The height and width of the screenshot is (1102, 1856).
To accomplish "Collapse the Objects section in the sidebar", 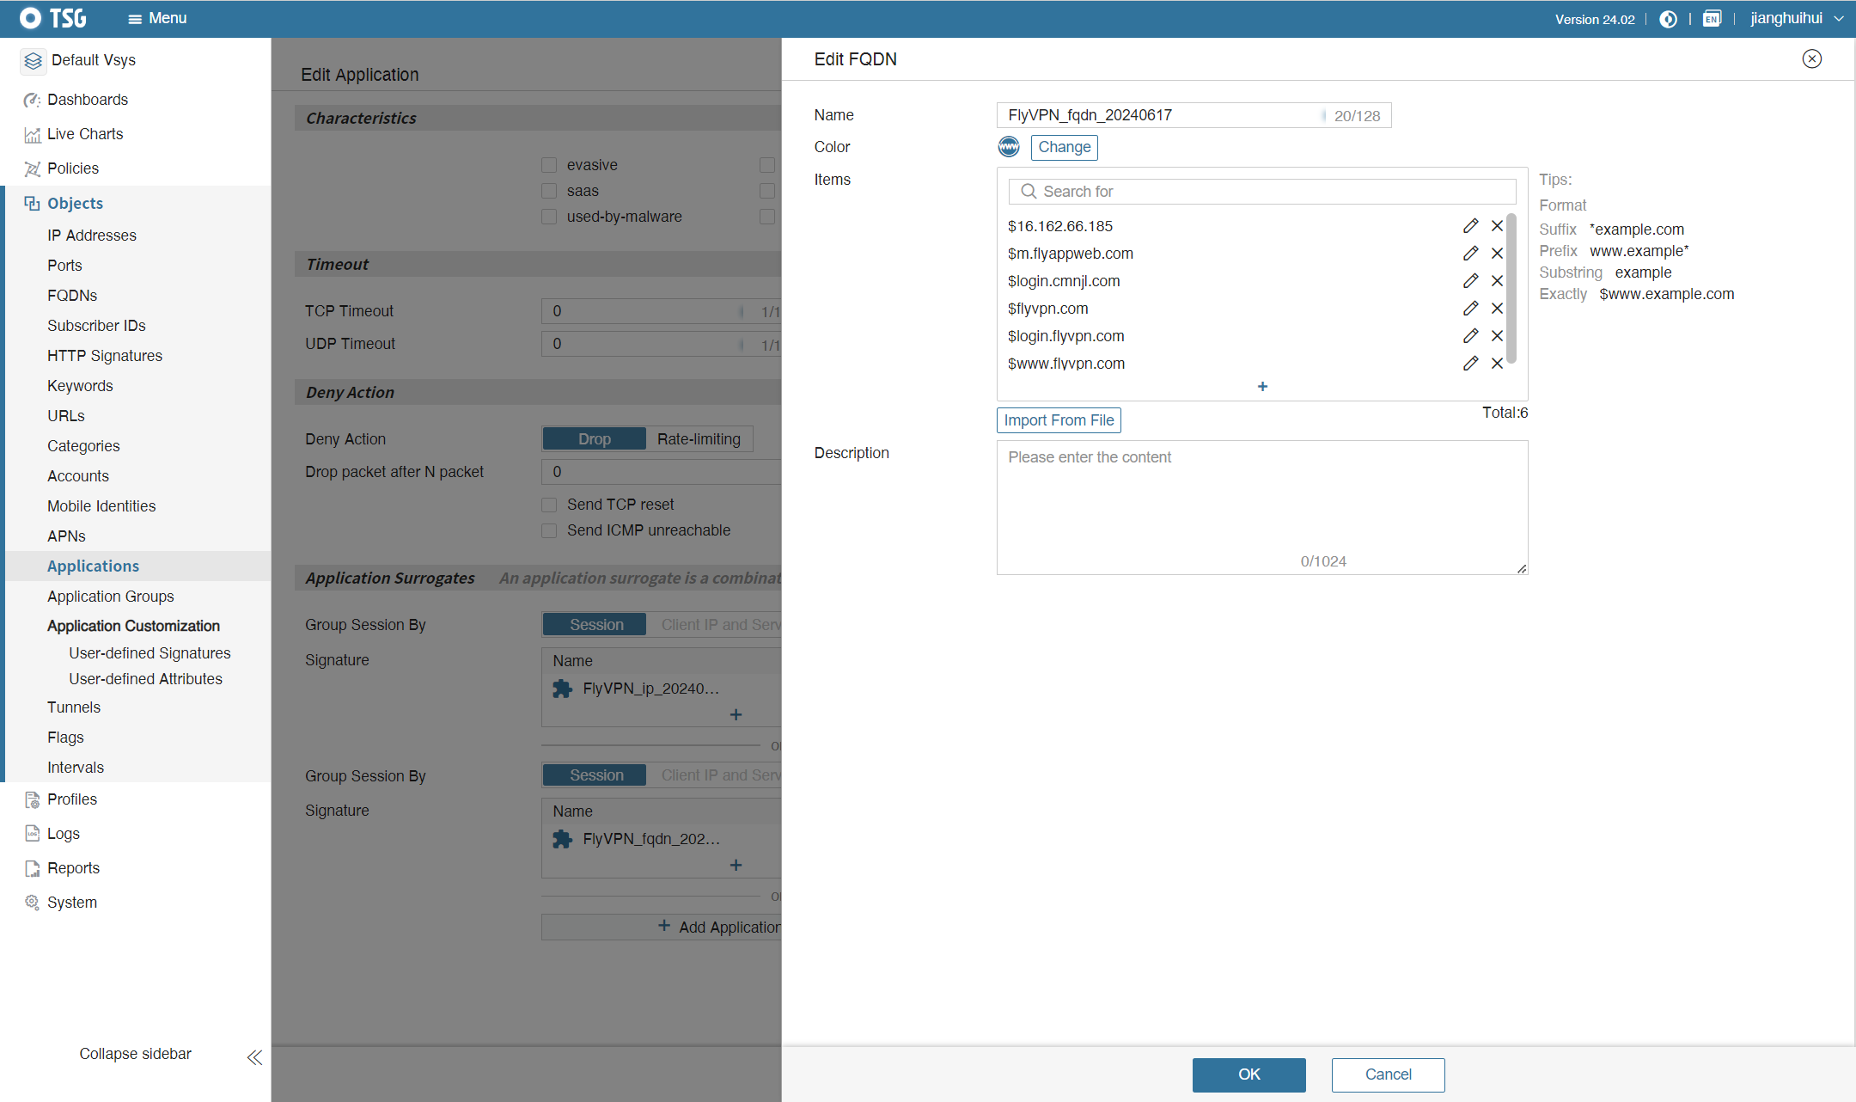I will pos(75,204).
